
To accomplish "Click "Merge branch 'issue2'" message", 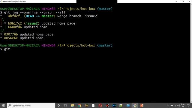I will 78,16.
